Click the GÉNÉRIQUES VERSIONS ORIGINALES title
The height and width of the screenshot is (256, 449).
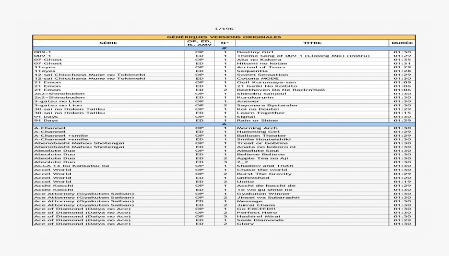224,37
